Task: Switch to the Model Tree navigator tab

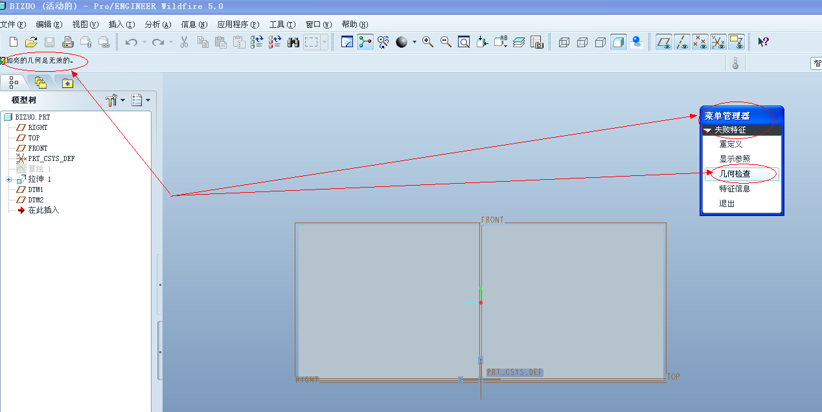Action: pyautogui.click(x=14, y=82)
